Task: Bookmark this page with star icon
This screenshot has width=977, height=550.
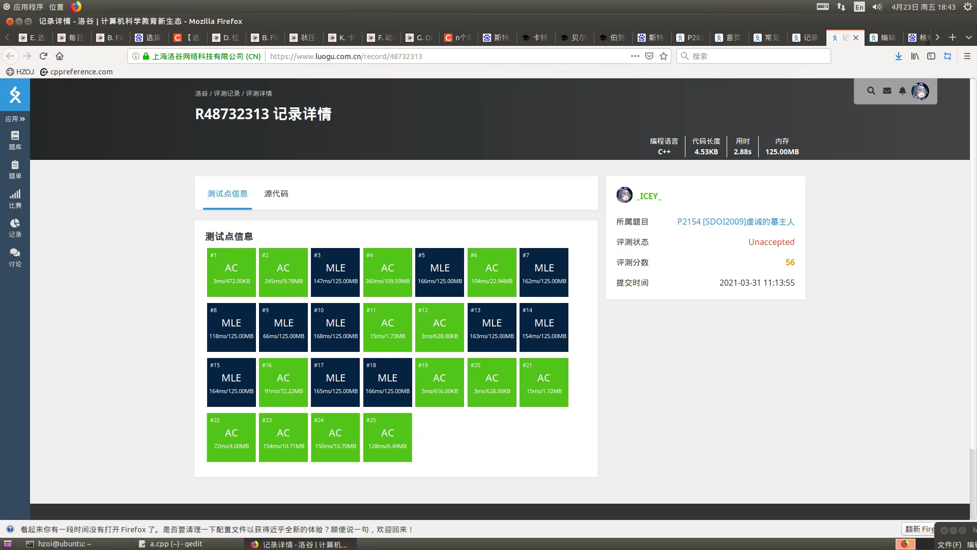Action: (x=664, y=56)
